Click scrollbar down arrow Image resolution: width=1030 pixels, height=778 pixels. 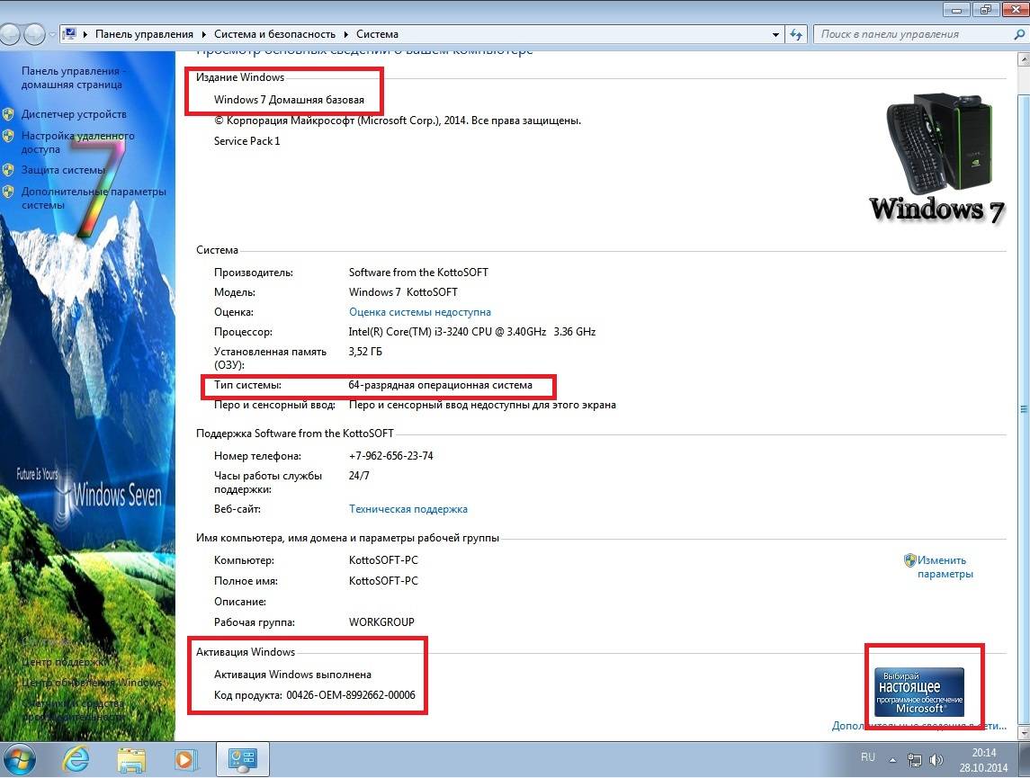coord(1024,733)
